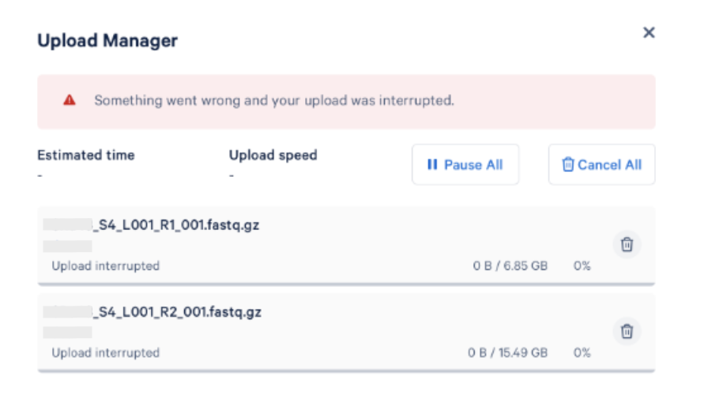Click the pause bars icon in Pause All

[x=432, y=164]
